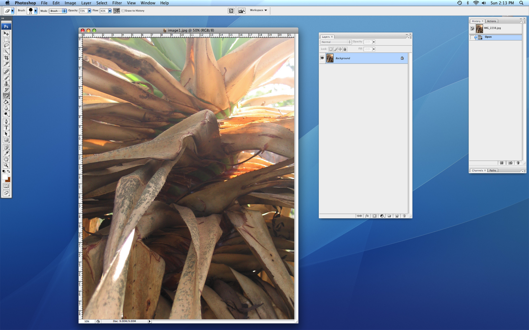The height and width of the screenshot is (330, 529).
Task: Select the Hand tool
Action: point(6,159)
